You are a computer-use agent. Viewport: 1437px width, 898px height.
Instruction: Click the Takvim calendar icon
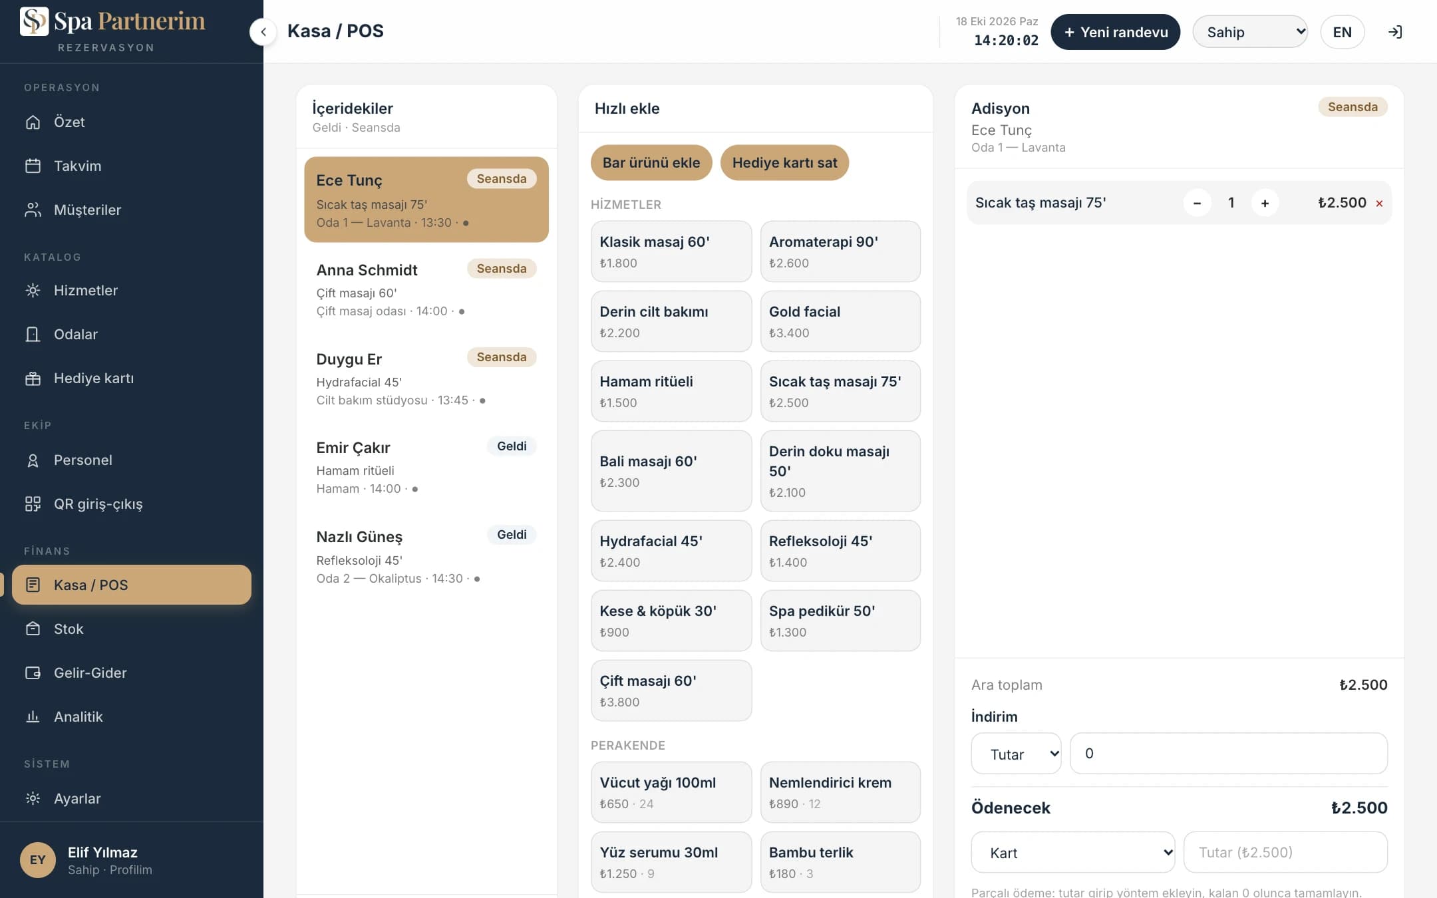pos(33,166)
